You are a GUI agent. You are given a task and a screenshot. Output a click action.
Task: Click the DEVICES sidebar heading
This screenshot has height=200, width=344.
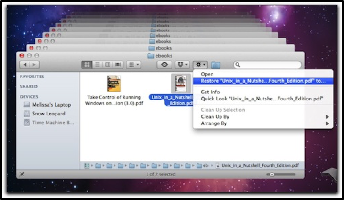29,97
